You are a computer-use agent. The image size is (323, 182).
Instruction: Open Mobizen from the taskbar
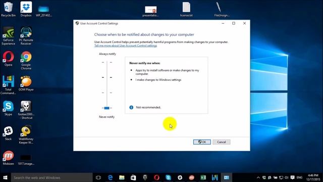[x=192, y=177]
